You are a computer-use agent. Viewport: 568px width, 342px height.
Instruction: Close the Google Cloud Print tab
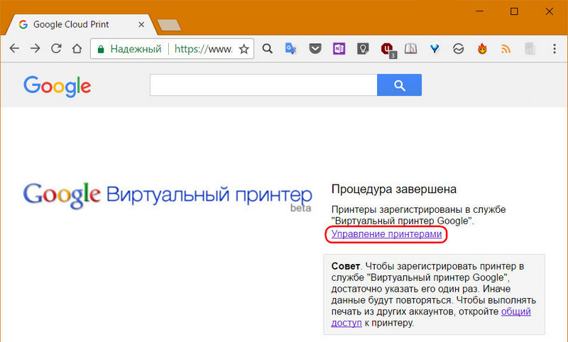tap(141, 25)
